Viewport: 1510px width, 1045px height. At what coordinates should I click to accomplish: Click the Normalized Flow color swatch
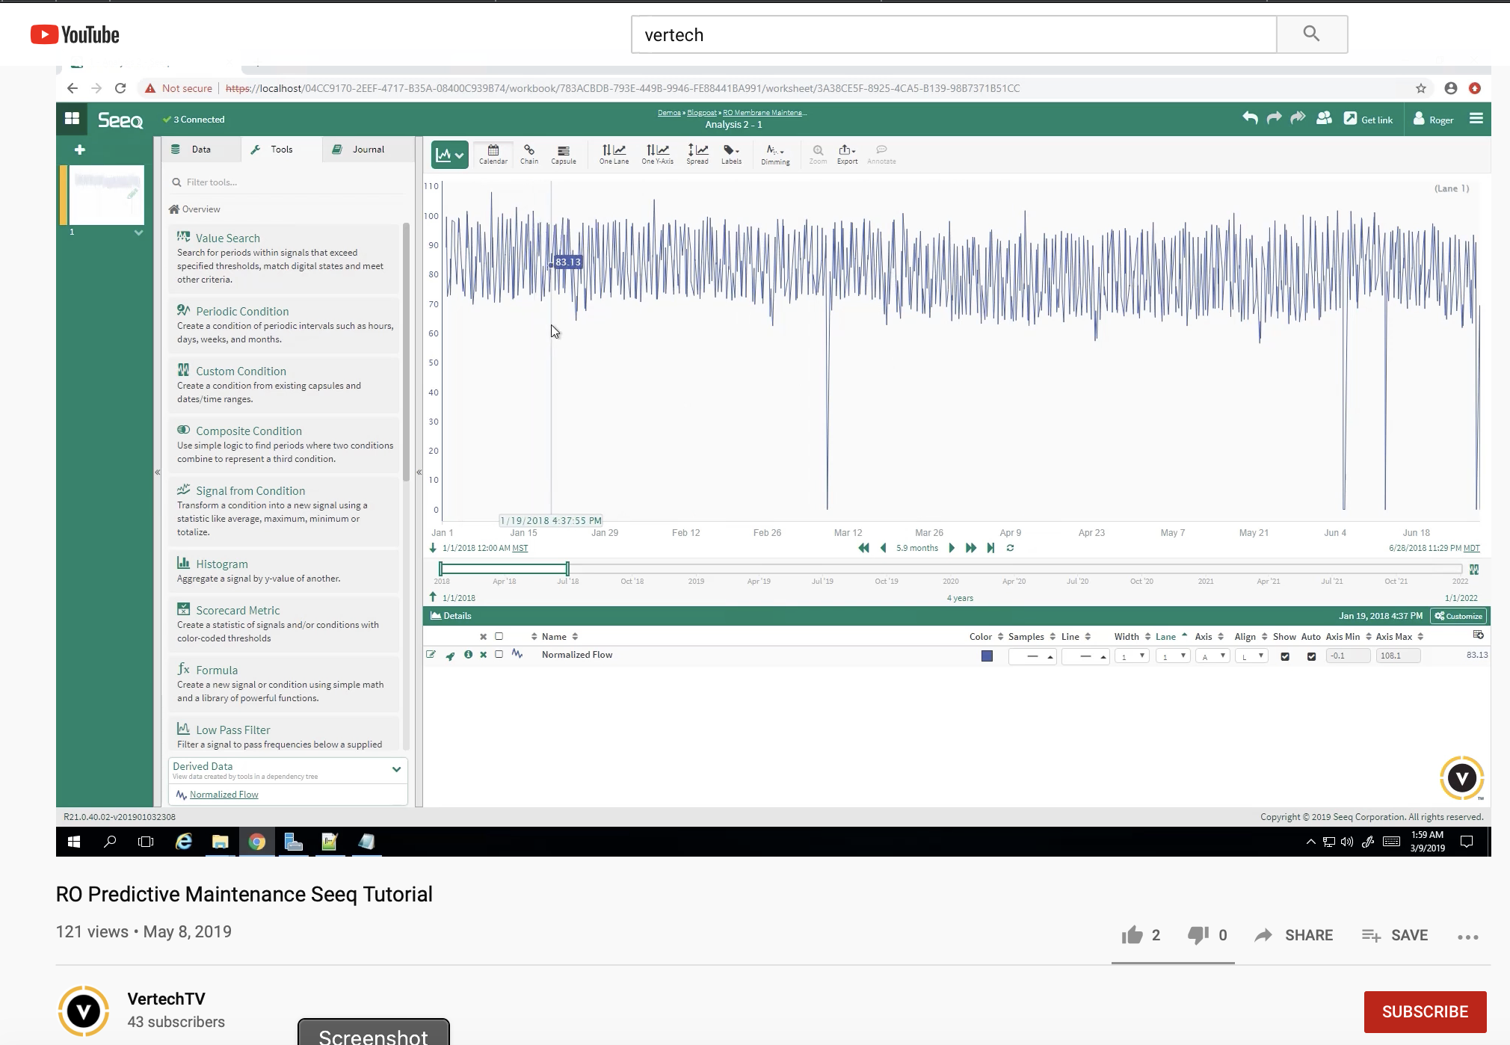[987, 656]
